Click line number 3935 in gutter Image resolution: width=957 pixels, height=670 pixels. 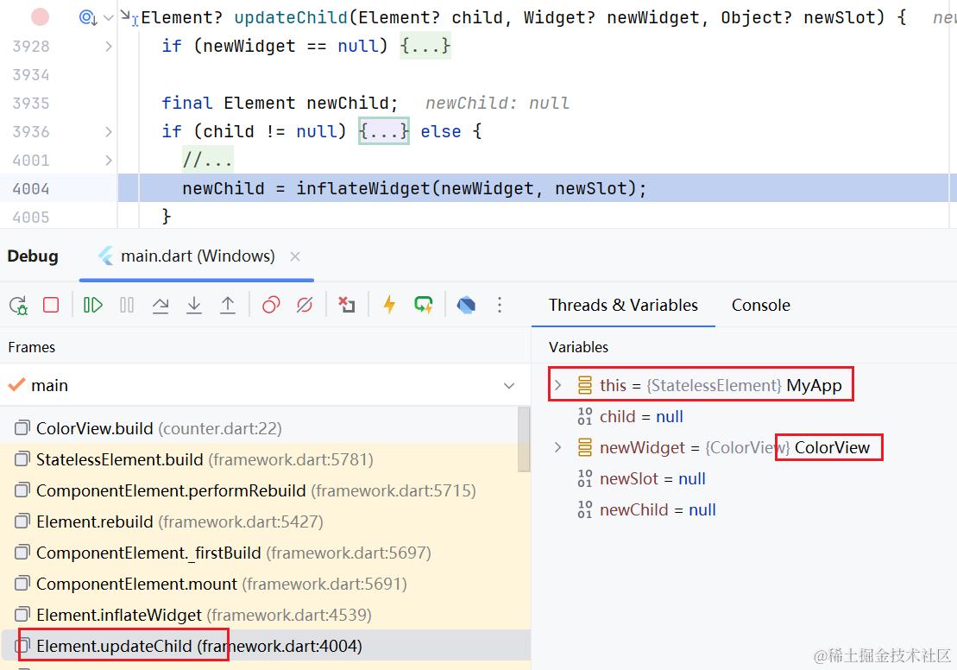[31, 104]
